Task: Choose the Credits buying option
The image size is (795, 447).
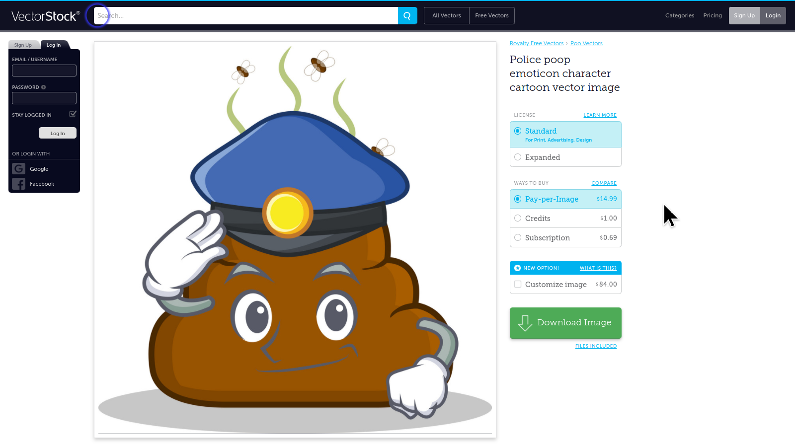Action: pyautogui.click(x=565, y=219)
